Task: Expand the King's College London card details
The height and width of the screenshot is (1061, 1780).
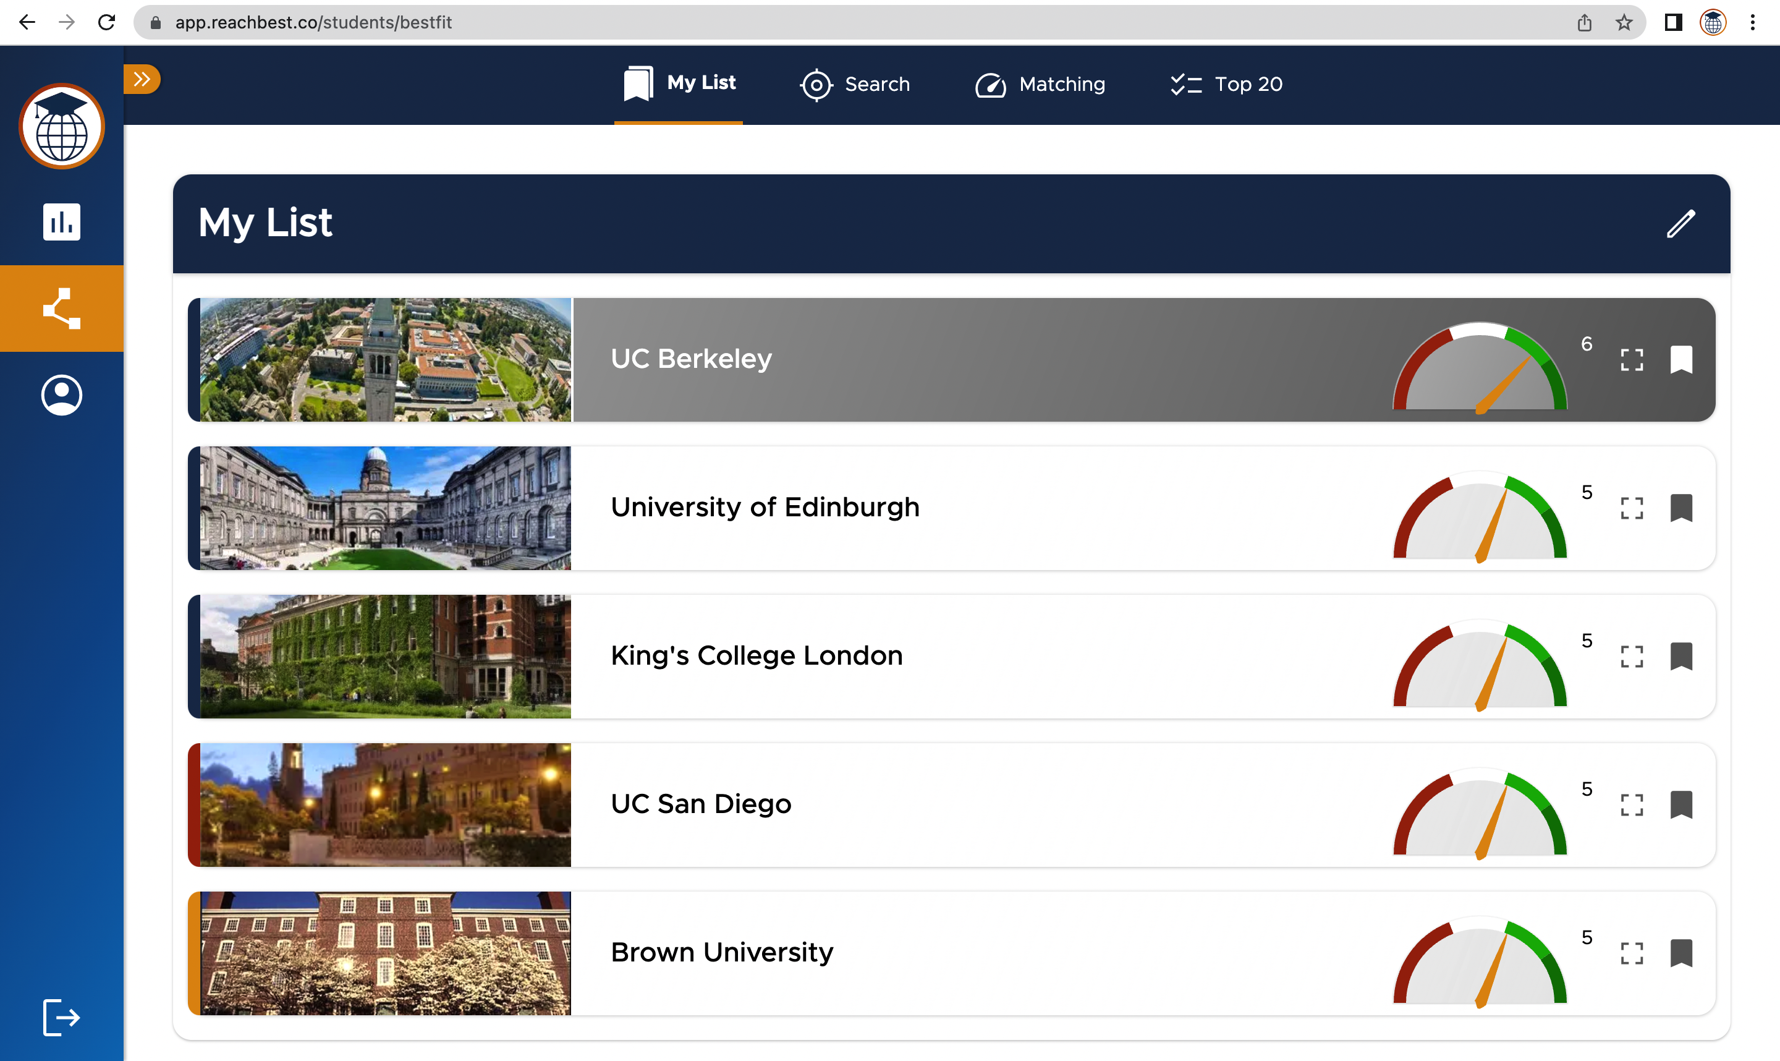Action: coord(1632,657)
